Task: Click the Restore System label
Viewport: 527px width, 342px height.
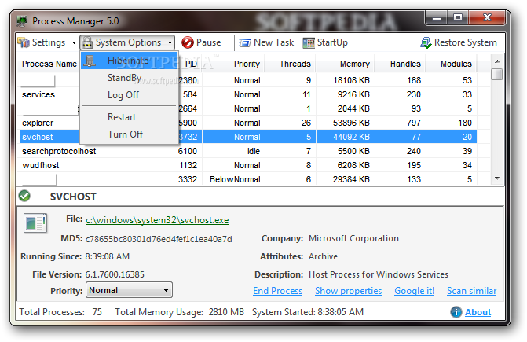Action: click(x=466, y=42)
